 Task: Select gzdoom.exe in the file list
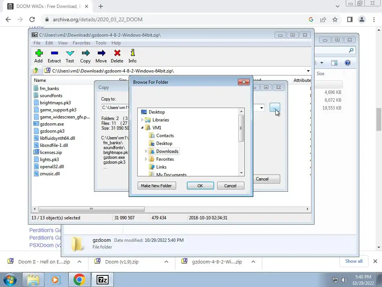tap(51, 124)
